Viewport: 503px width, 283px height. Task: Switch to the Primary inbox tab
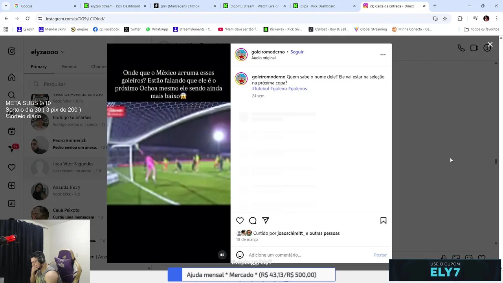39,66
